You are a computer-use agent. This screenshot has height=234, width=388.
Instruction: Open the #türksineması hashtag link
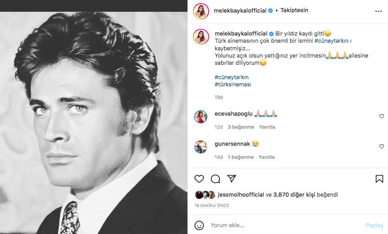click(x=232, y=85)
